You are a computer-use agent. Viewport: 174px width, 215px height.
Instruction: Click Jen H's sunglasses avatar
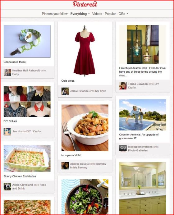(x=7, y=132)
